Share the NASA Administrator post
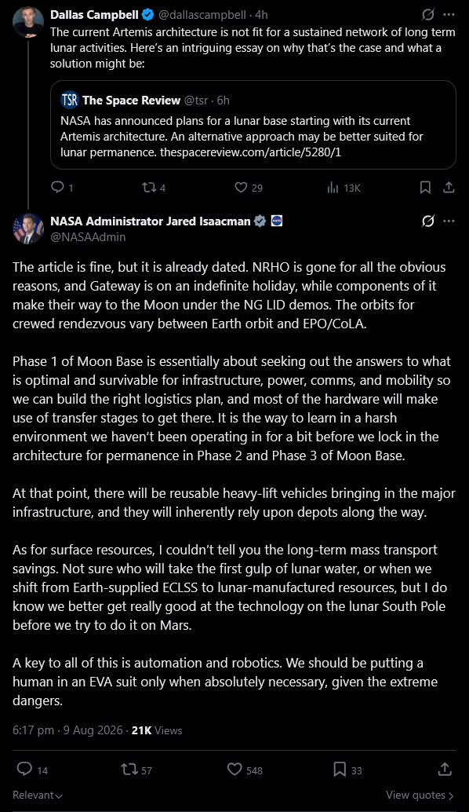This screenshot has height=812, width=469. tap(445, 769)
